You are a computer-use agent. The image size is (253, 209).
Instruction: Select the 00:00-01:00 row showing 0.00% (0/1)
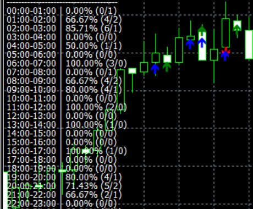pyautogui.click(x=62, y=11)
